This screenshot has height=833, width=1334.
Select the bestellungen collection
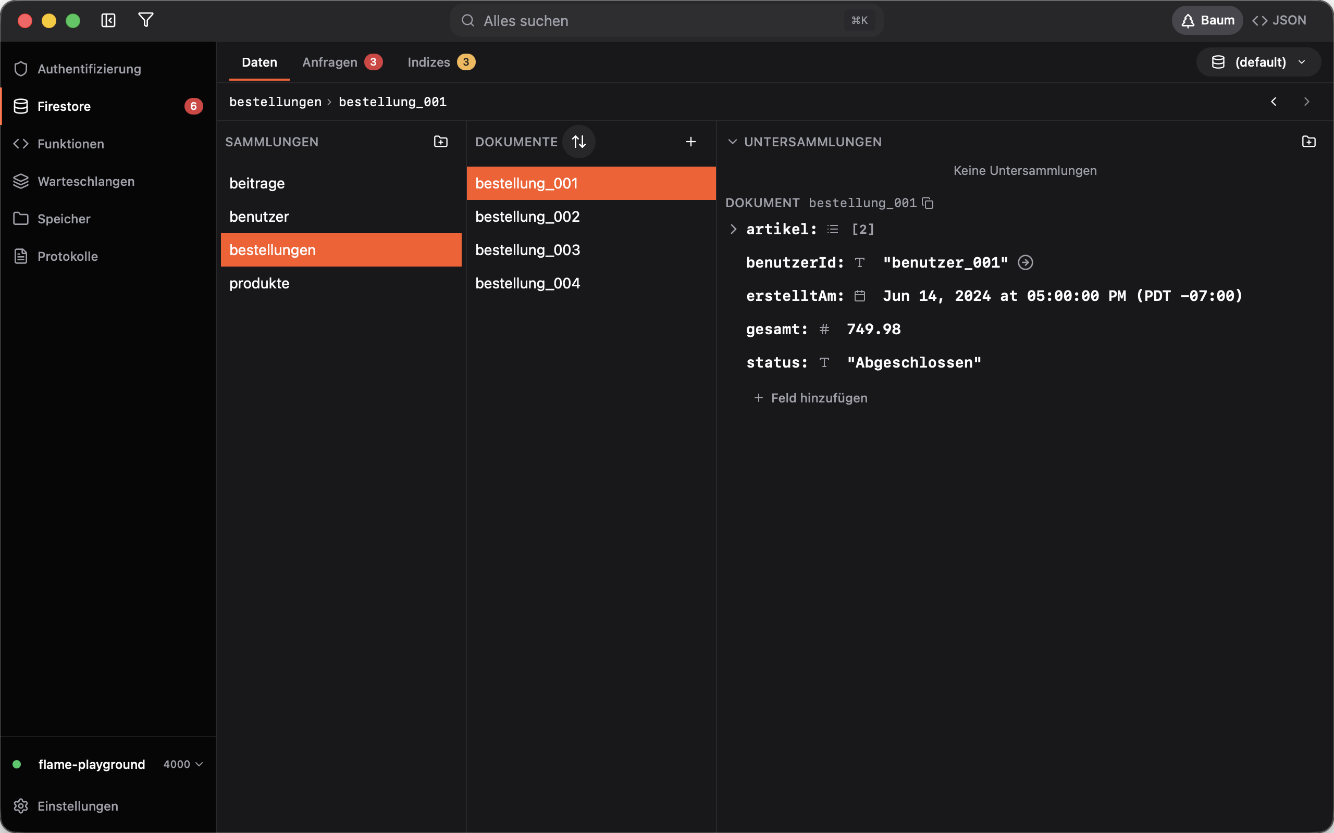(x=341, y=250)
